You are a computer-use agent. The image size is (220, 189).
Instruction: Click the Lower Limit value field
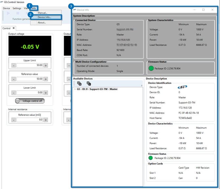tap(30, 93)
